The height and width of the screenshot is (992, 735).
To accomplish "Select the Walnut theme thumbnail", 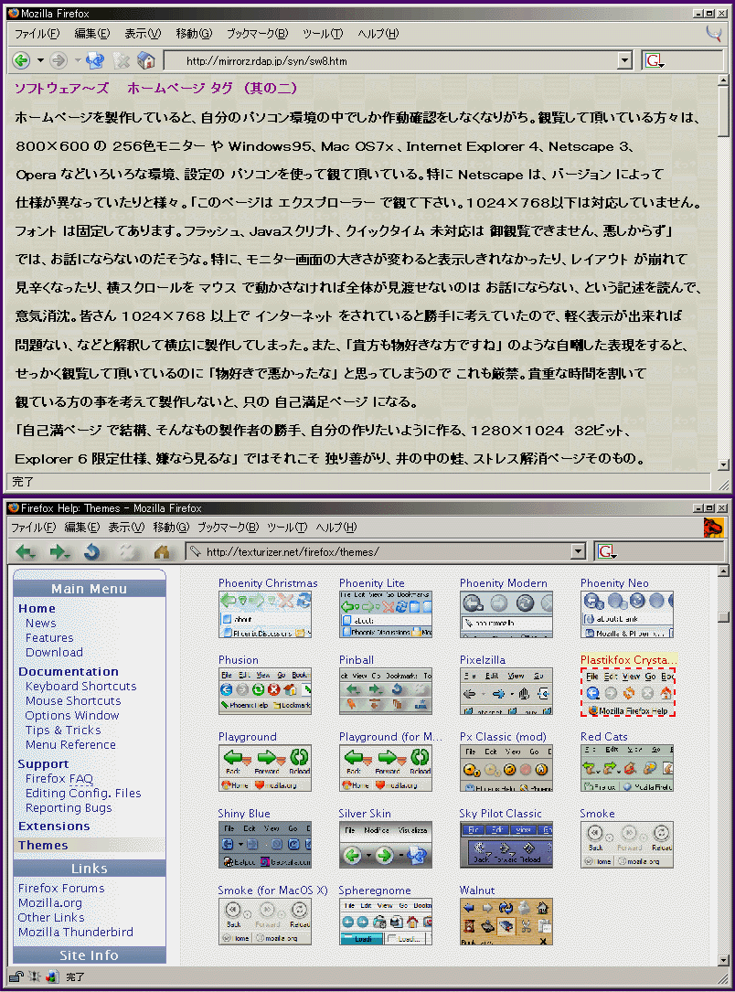I will click(x=506, y=922).
